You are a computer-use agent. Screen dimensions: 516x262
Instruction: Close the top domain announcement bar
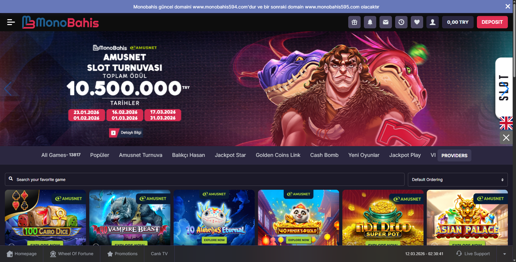[x=508, y=7]
